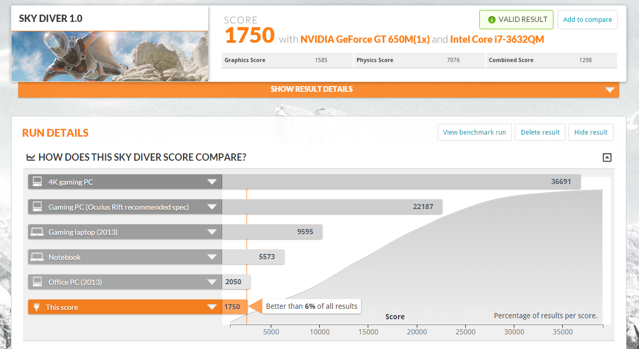Expand the Gaming laptop (2013) dropdown arrow
This screenshot has height=349, width=639.
pos(211,232)
